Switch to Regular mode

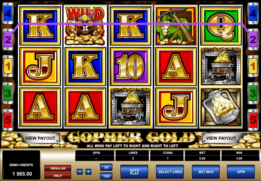click(58, 168)
